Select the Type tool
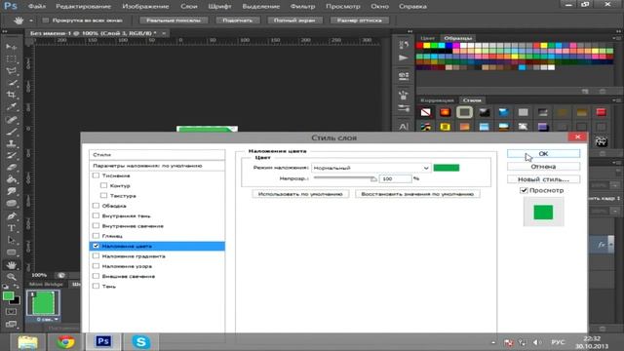The height and width of the screenshot is (351, 624). 11,228
